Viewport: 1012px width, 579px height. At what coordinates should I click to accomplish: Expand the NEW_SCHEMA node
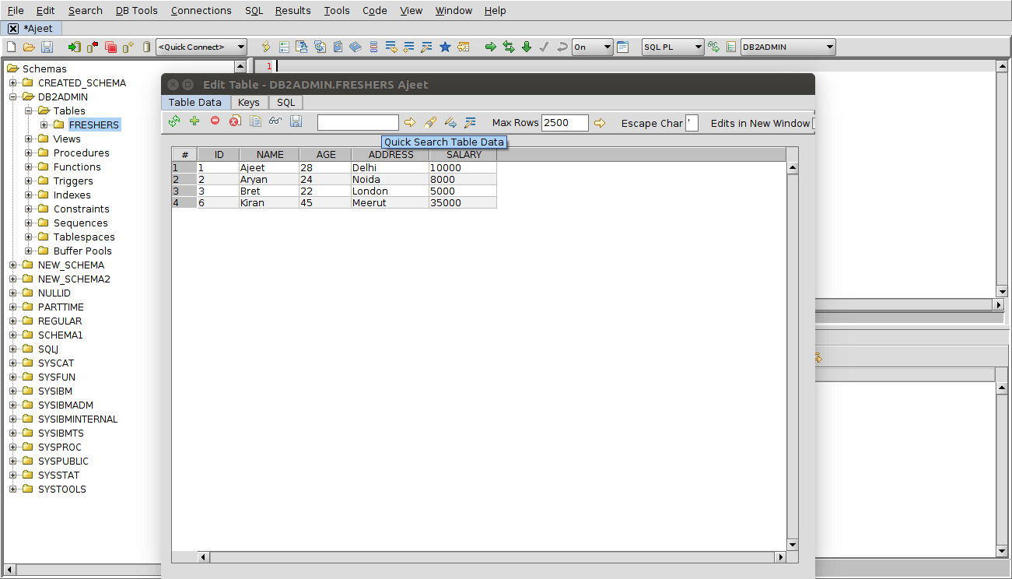[13, 265]
